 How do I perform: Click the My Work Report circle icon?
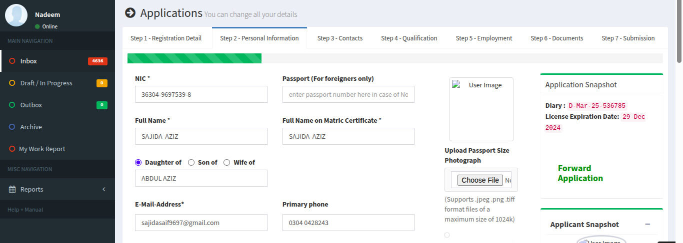click(12, 149)
